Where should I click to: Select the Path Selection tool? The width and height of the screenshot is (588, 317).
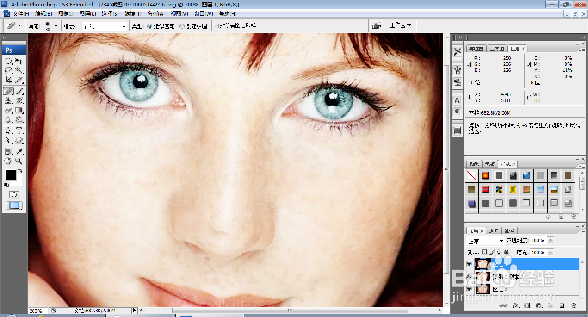pos(8,140)
